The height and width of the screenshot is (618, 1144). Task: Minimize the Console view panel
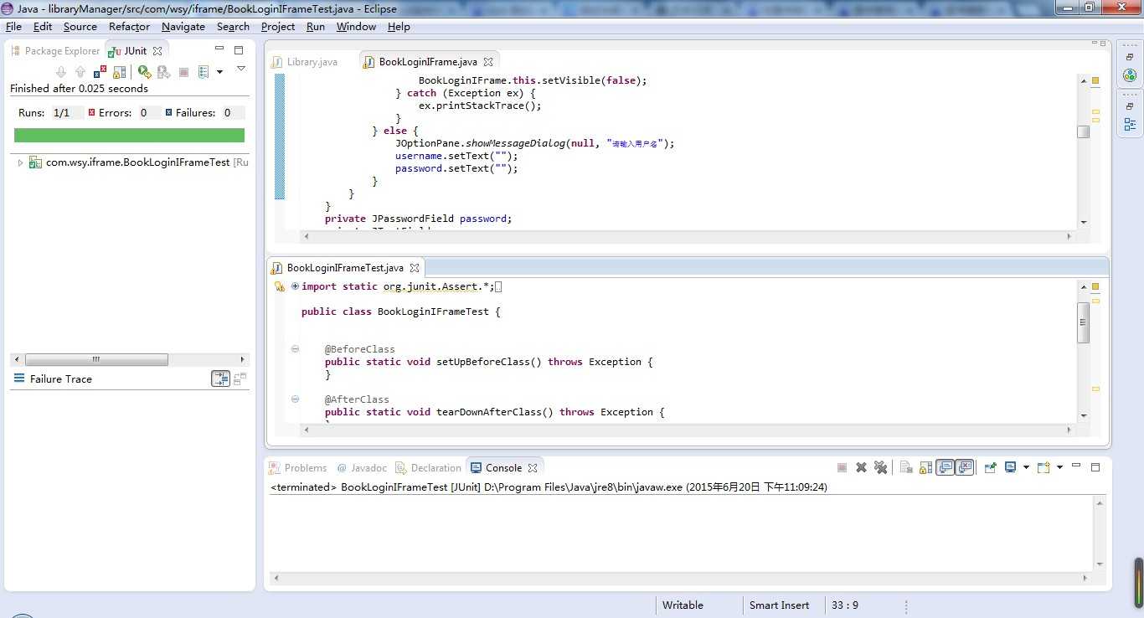coord(1077,466)
